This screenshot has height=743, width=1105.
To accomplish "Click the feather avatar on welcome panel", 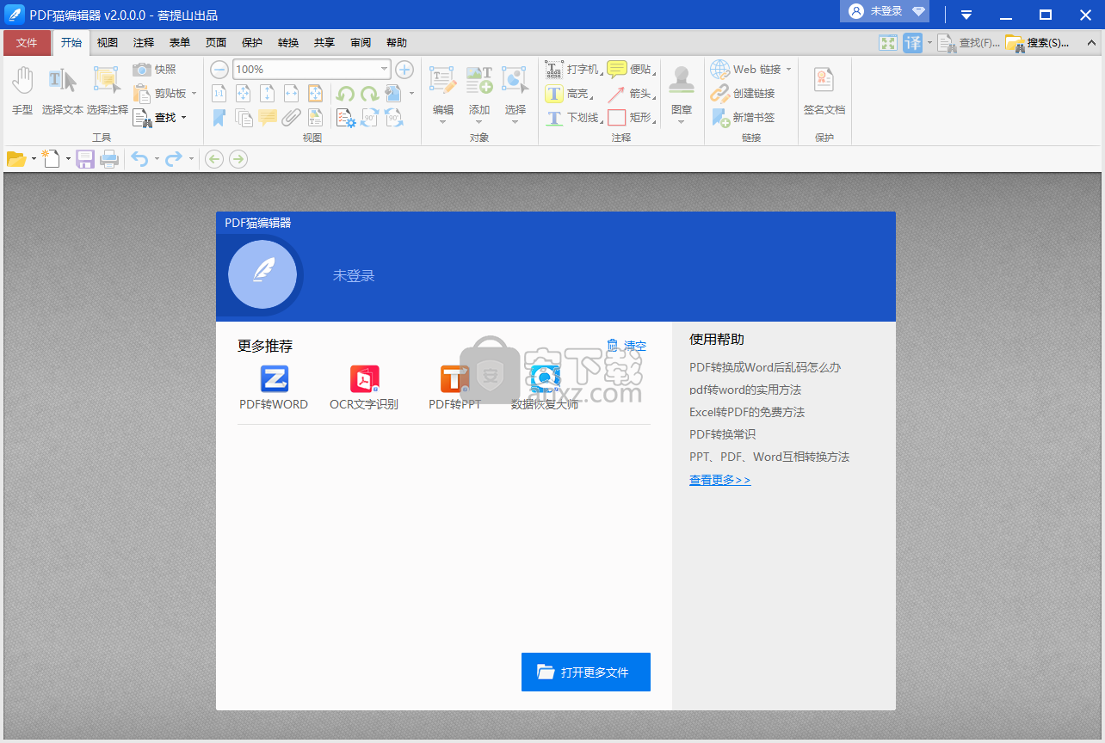I will [x=262, y=275].
